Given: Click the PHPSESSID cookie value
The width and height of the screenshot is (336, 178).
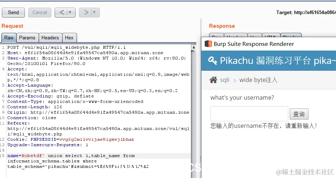Looking at the screenshot, I should coord(97,139).
